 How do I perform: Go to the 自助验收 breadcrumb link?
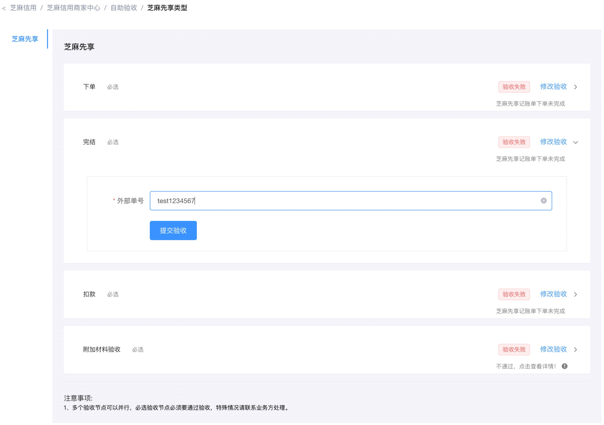coord(124,8)
